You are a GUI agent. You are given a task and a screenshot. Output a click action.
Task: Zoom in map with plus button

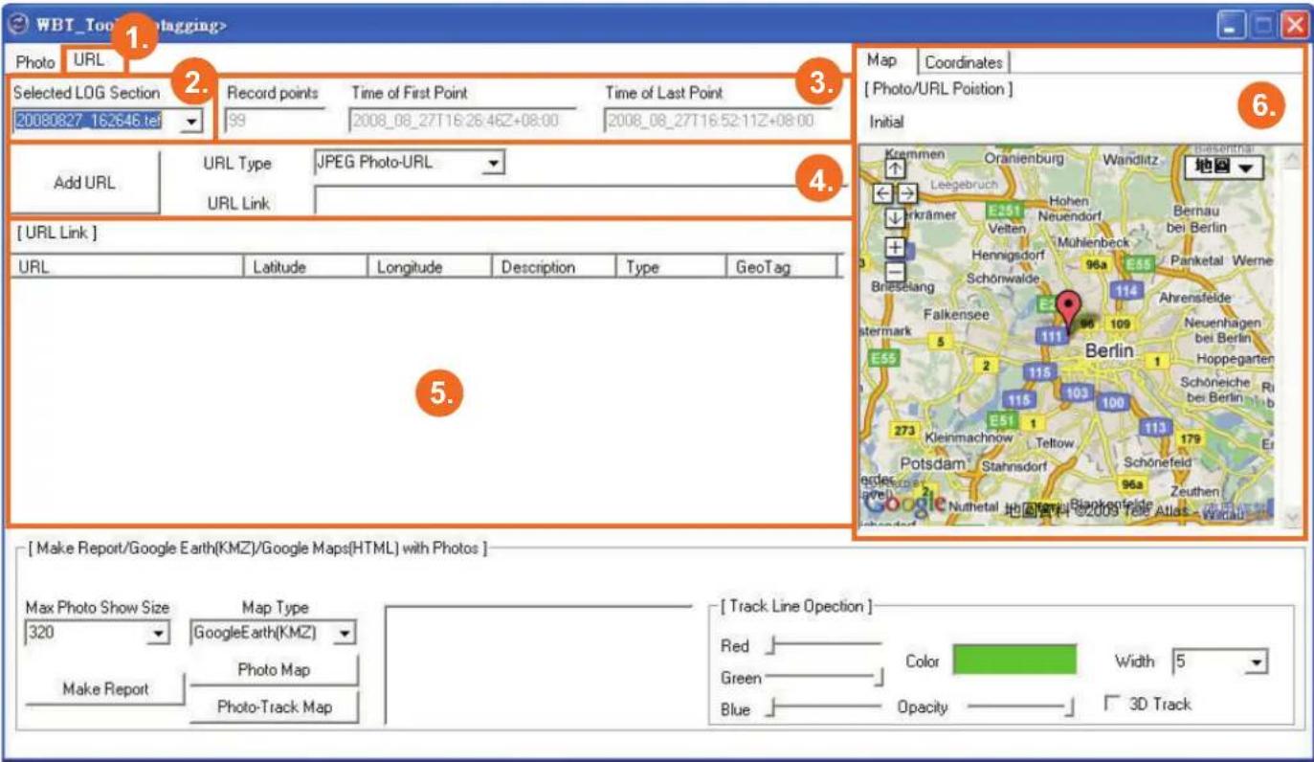point(895,248)
